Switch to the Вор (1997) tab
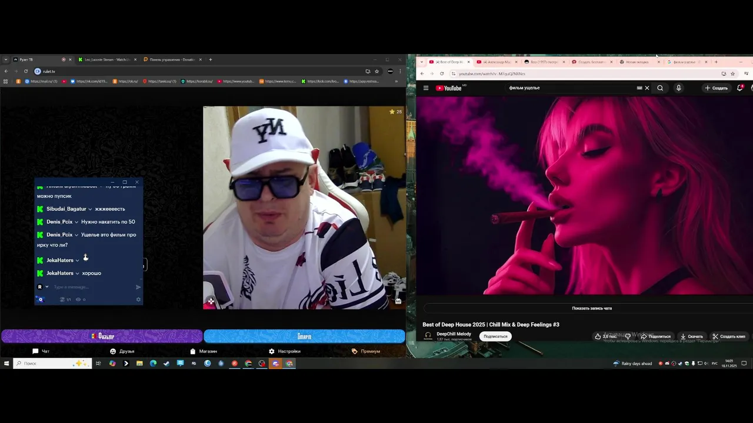Image resolution: width=753 pixels, height=423 pixels. pos(544,62)
